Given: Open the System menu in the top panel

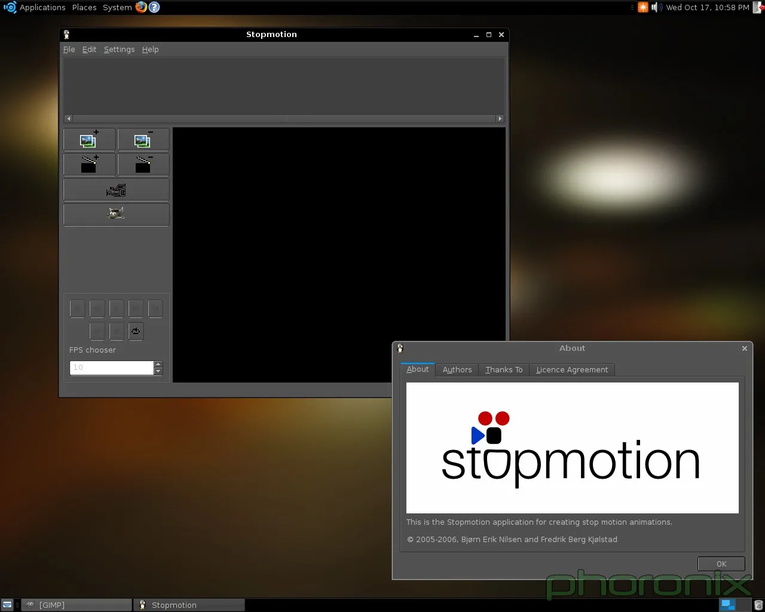Looking at the screenshot, I should 117,7.
